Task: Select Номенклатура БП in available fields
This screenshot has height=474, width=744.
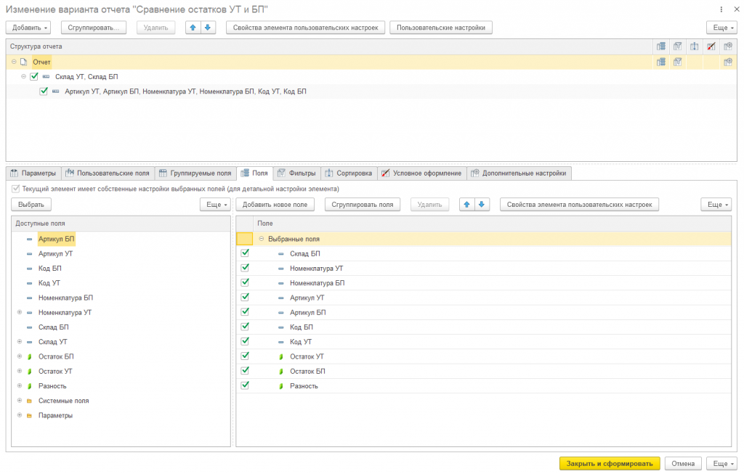Action: pyautogui.click(x=65, y=298)
